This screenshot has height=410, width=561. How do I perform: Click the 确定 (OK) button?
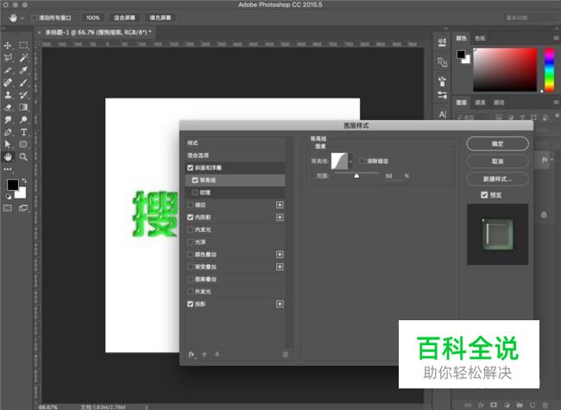coord(498,143)
